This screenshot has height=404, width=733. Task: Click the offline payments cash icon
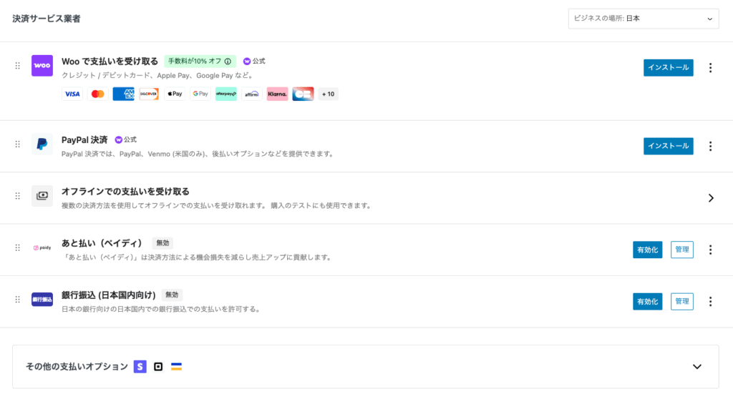[x=42, y=196]
